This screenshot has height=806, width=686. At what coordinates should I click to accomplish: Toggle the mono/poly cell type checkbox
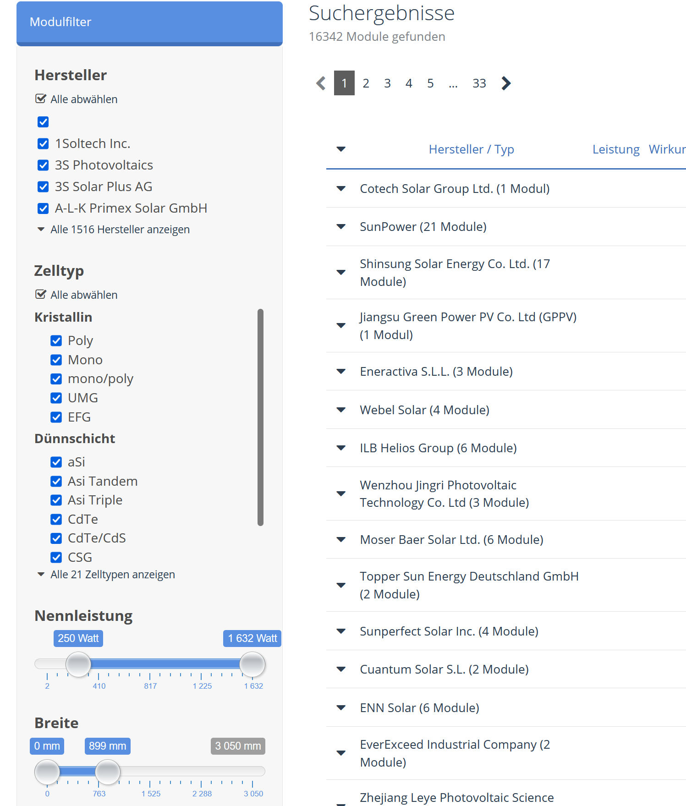pyautogui.click(x=56, y=378)
